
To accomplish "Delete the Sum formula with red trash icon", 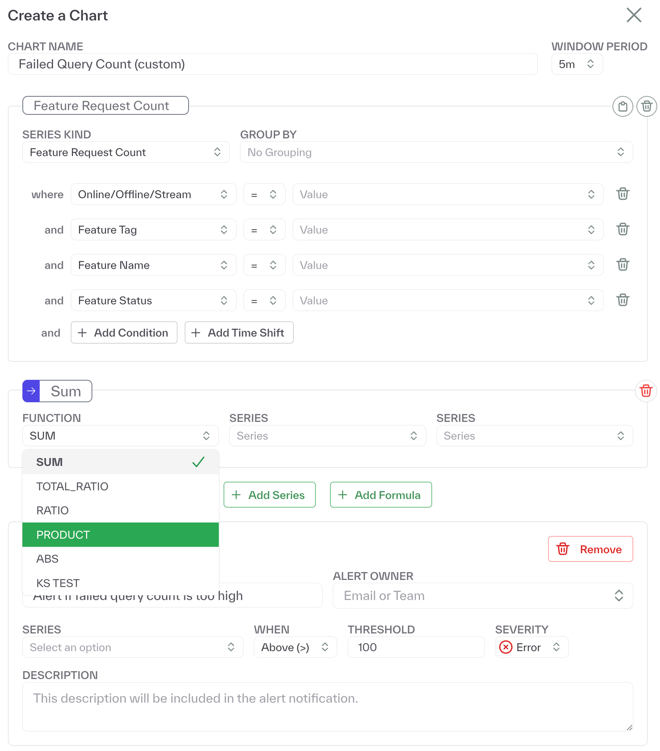I will click(646, 391).
